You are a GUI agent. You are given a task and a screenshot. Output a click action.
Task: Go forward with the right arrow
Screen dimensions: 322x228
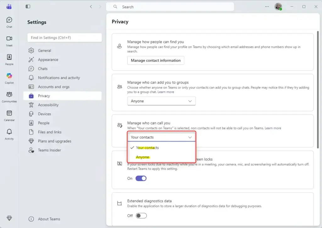coord(100,7)
